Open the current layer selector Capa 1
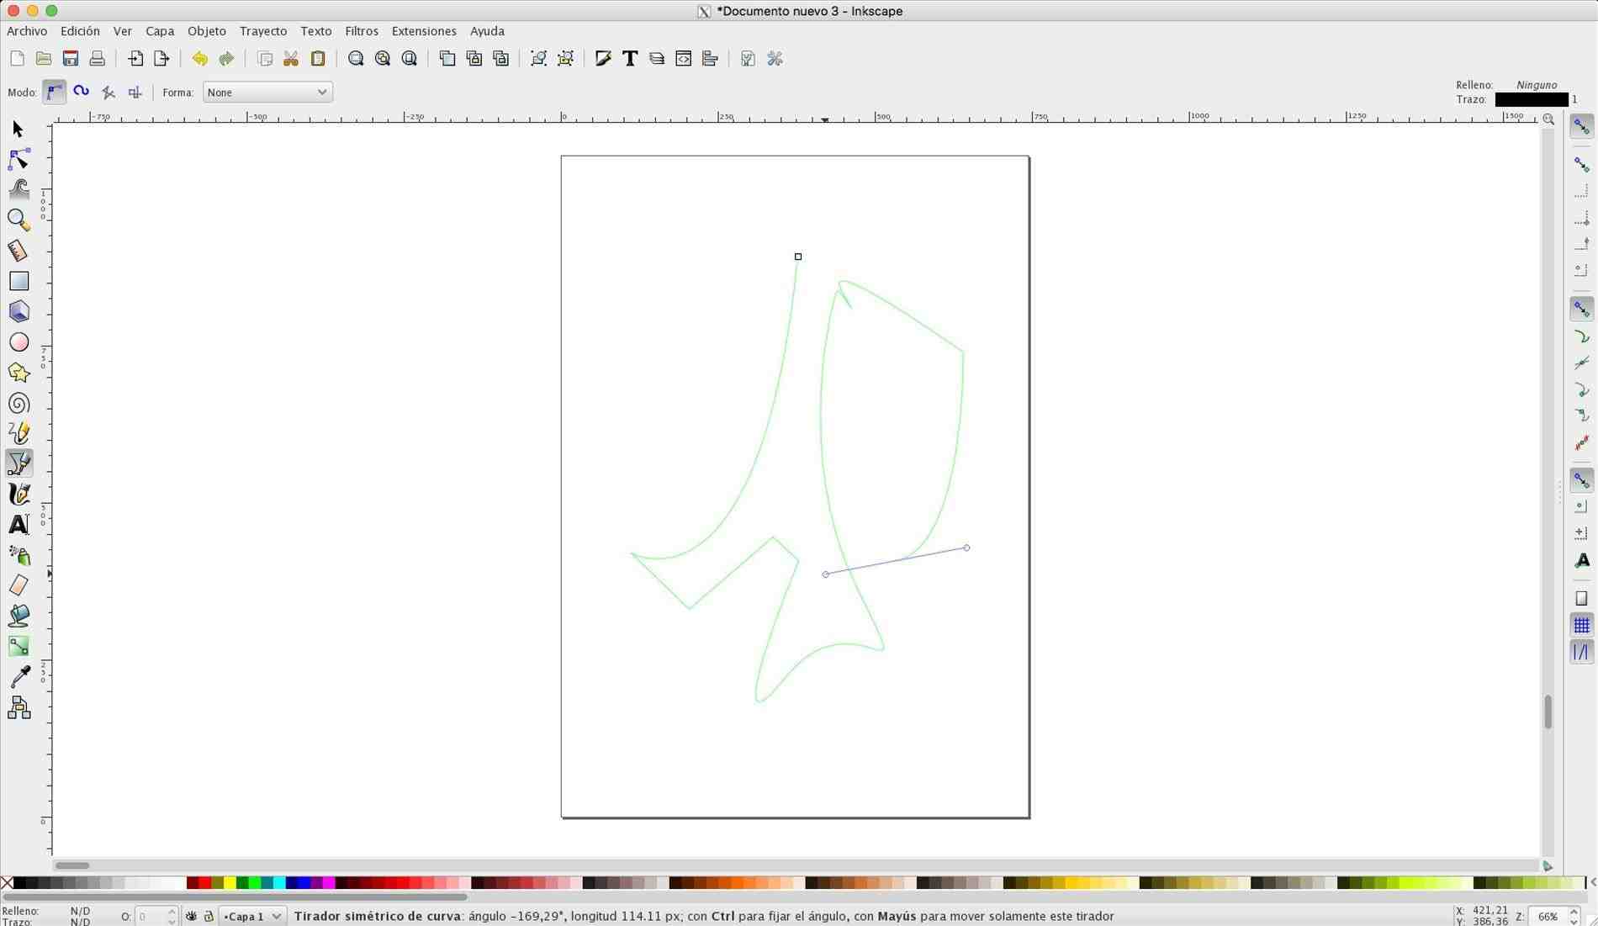The height and width of the screenshot is (926, 1598). (252, 916)
